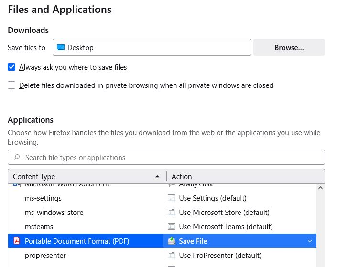Click the ms-settings action application icon
Image resolution: width=359 pixels, height=267 pixels.
(172, 198)
